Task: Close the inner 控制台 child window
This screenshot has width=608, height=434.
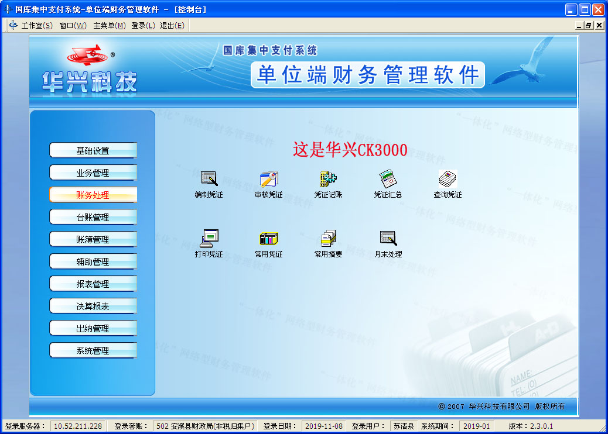Action: coord(599,26)
